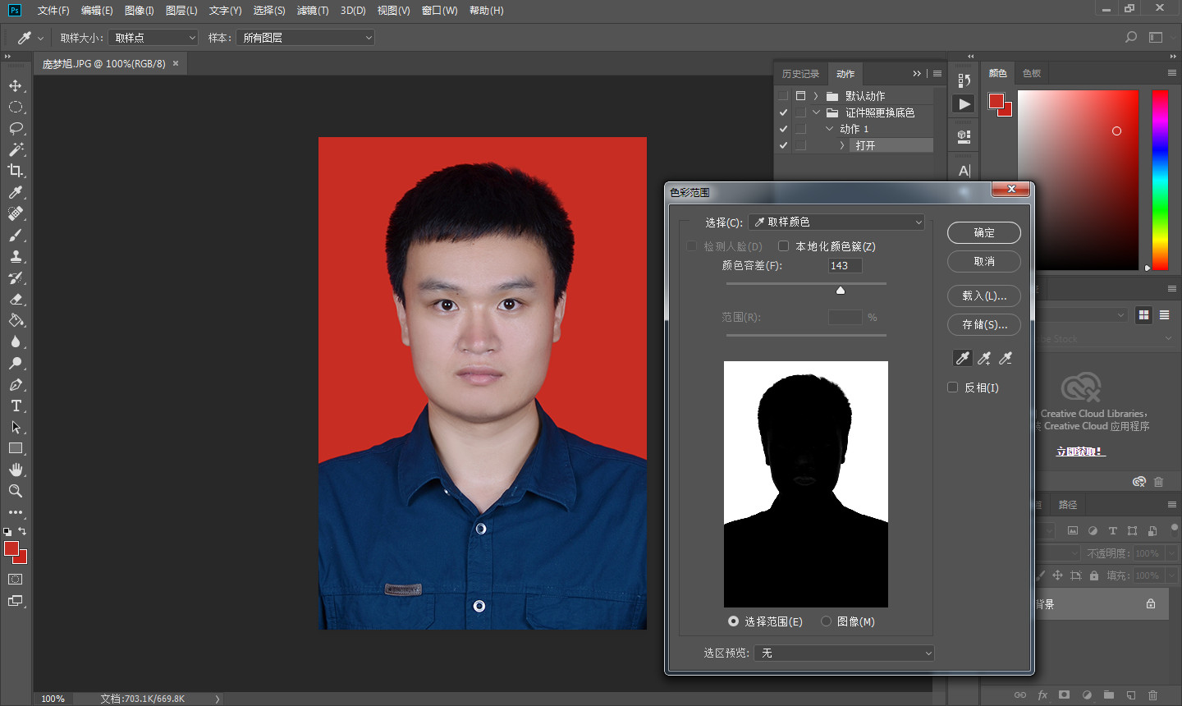Toggle Quick Mask mode icon
Image resolution: width=1182 pixels, height=706 pixels.
(16, 579)
